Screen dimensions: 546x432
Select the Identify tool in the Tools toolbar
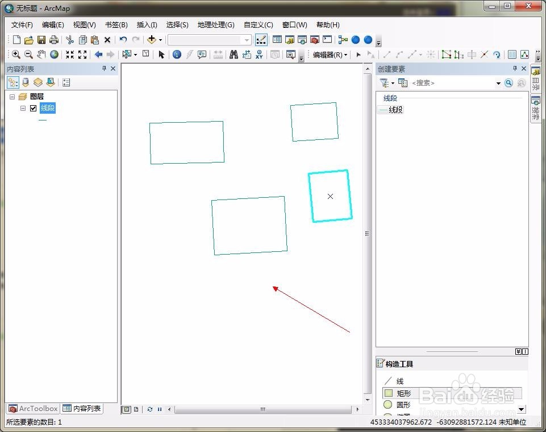[177, 54]
